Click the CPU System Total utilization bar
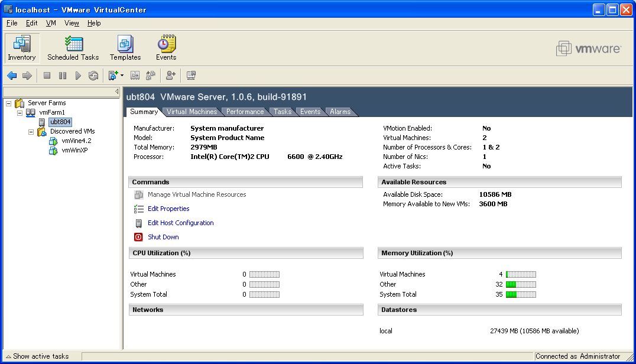The height and width of the screenshot is (364, 636). pos(264,295)
